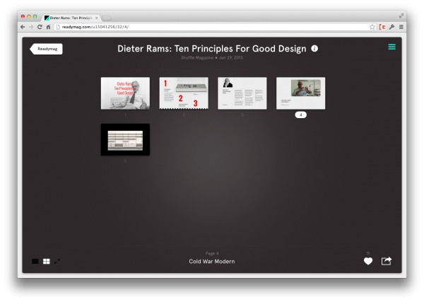Click the like count above the heart
This screenshot has width=424, height=302.
pos(368,253)
